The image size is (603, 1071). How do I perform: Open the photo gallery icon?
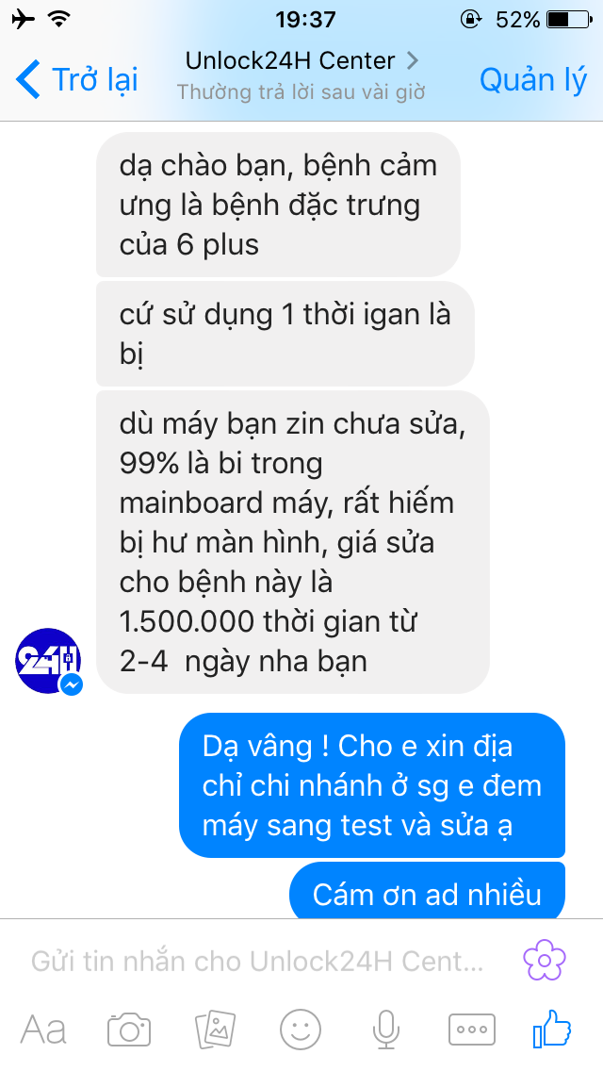click(x=215, y=1030)
